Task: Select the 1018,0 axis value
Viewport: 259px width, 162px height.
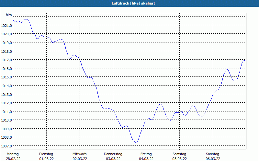Action: [6, 51]
